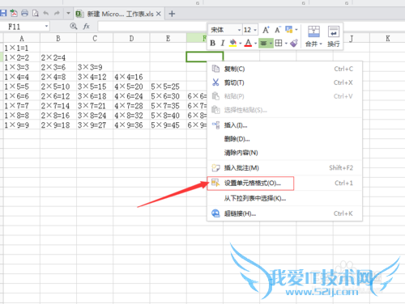
Task: Close the 新建 Micro... 工作表.xls tab
Action: (x=159, y=14)
